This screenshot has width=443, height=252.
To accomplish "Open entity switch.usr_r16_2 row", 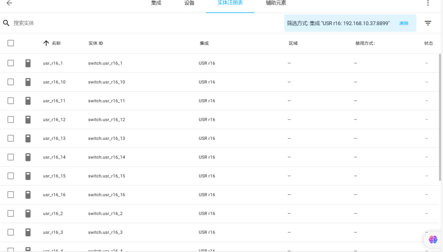I will (x=105, y=213).
